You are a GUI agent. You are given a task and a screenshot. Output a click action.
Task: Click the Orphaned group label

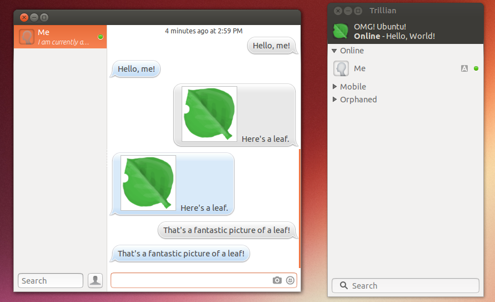[x=358, y=100]
